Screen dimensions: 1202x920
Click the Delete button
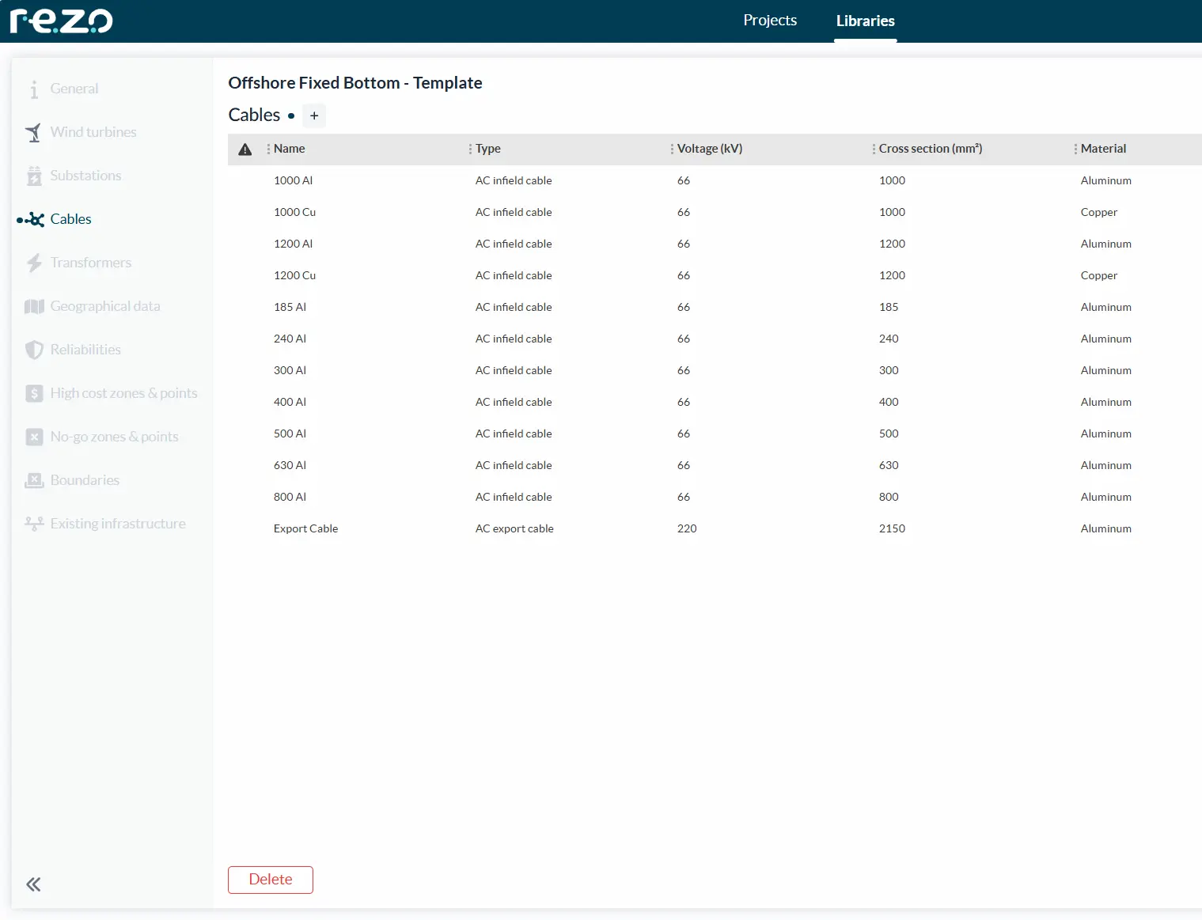[x=270, y=879]
